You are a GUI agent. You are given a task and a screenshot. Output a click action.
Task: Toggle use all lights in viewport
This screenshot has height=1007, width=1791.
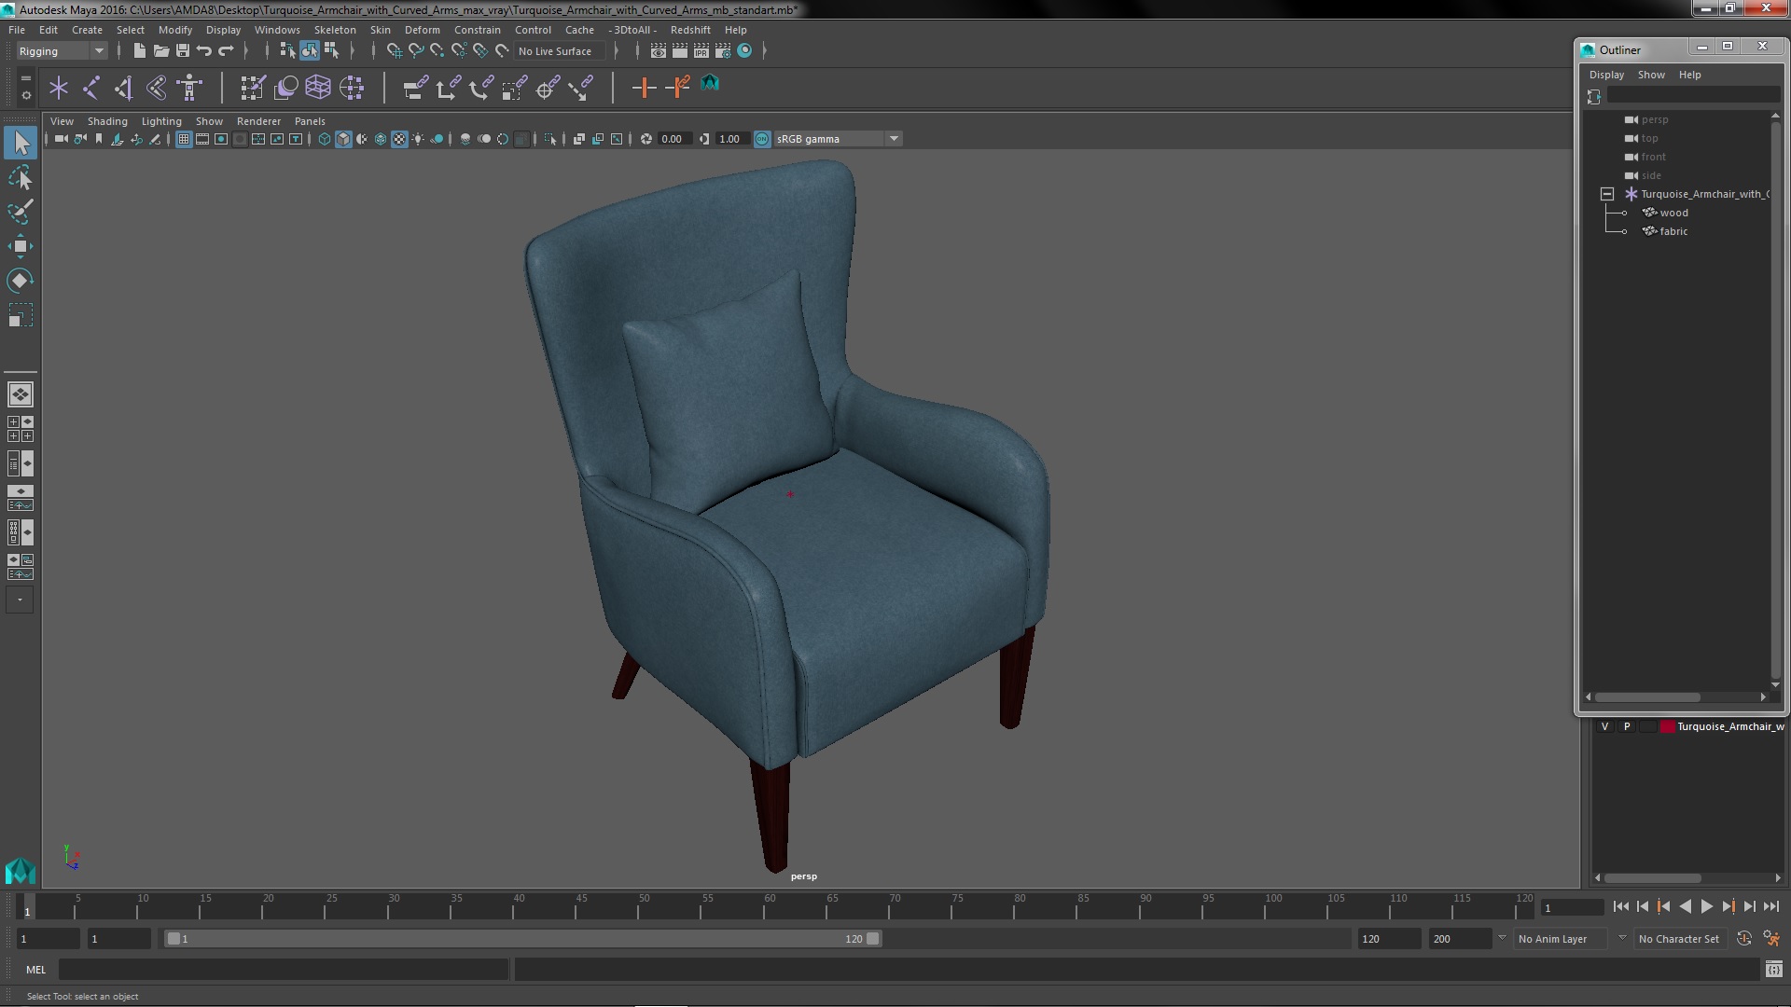[418, 139]
